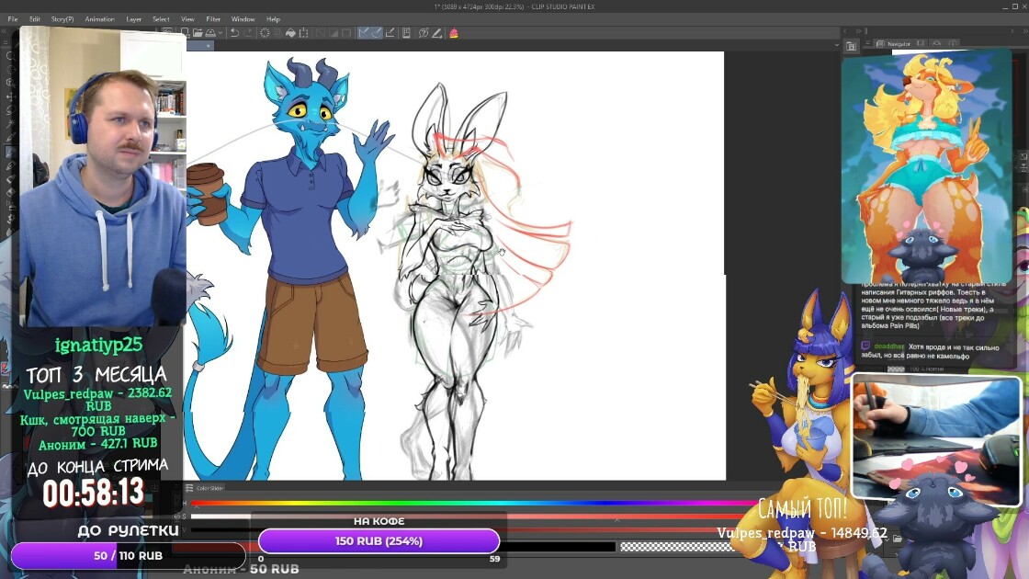This screenshot has width=1029, height=579.
Task: Click the Open file folder icon
Action: [198, 33]
